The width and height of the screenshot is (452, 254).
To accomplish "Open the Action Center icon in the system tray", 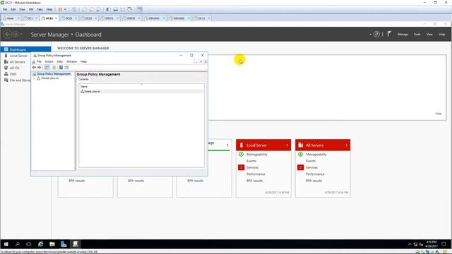I will click(444, 244).
